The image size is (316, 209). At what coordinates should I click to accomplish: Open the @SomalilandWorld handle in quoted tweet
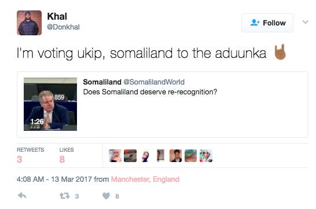(x=154, y=82)
